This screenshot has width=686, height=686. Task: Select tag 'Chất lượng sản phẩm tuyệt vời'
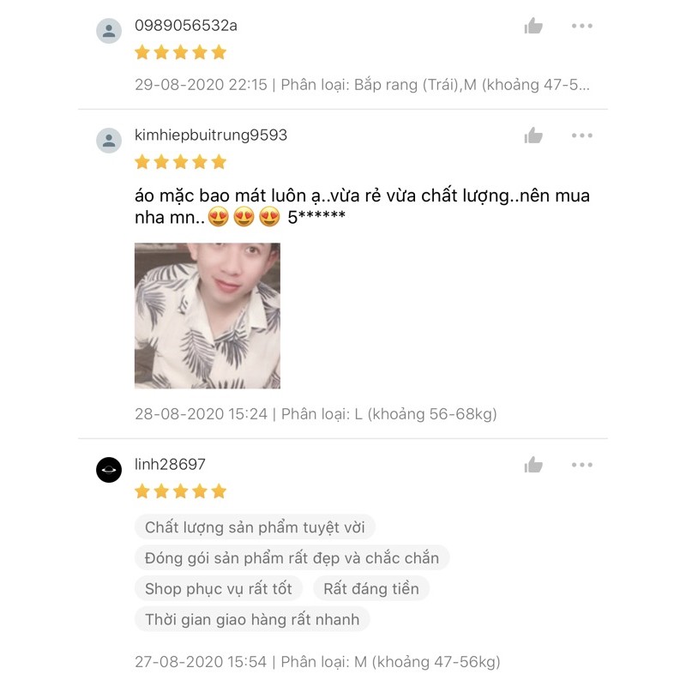point(255,527)
